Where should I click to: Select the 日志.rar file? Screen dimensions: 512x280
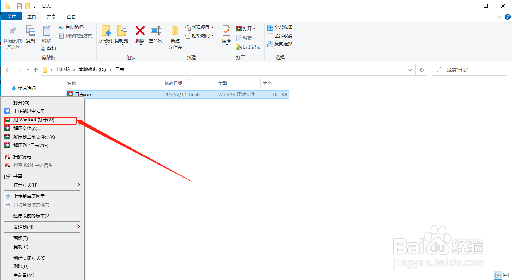(177, 95)
